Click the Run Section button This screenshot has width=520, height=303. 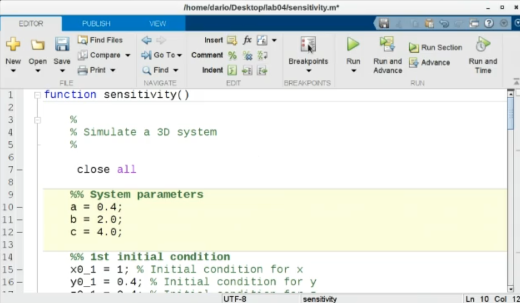436,47
